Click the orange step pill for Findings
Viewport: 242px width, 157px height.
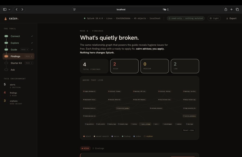click(6, 56)
